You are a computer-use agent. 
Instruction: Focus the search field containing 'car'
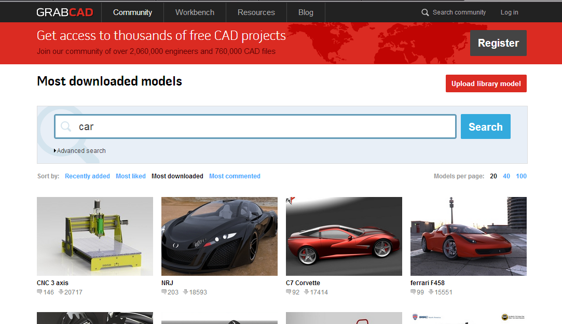click(x=255, y=126)
